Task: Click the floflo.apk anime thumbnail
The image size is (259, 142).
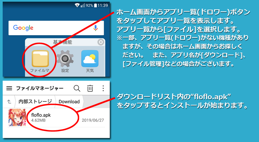Action: (17, 118)
